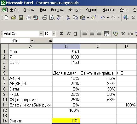Insert hyperlink globe icon

point(126,18)
